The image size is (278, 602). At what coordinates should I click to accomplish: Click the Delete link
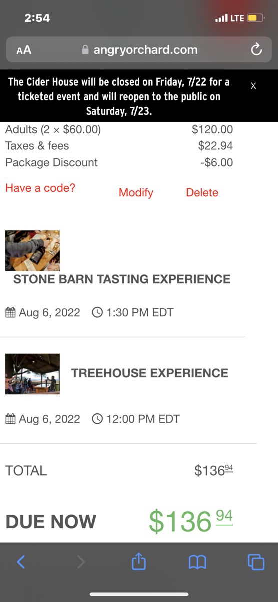click(202, 193)
